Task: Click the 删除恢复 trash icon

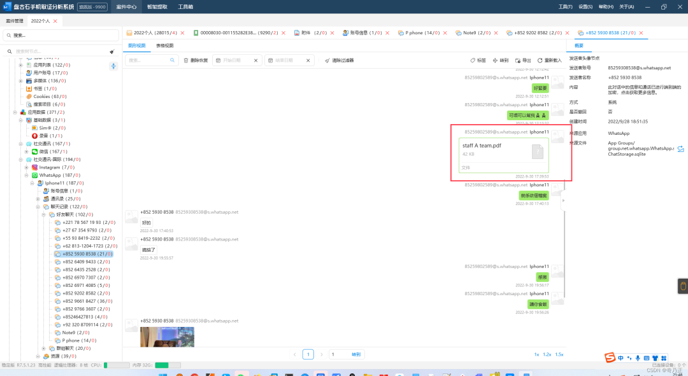Action: 186,60
